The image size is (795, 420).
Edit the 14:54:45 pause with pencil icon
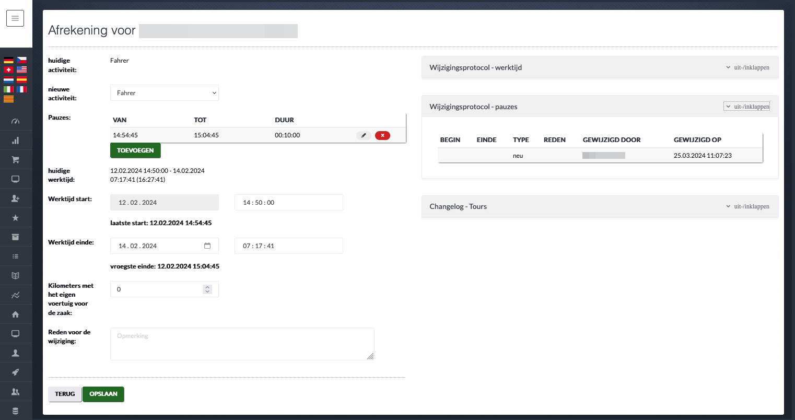tap(364, 135)
